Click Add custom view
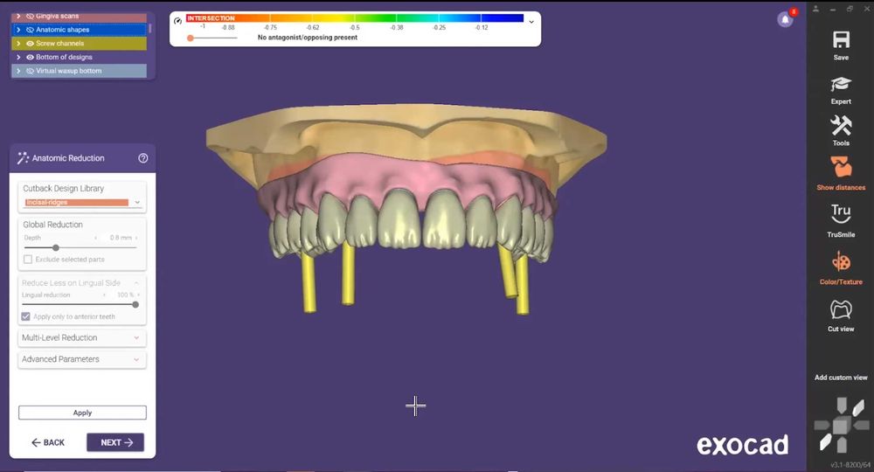The image size is (874, 472). tap(841, 378)
